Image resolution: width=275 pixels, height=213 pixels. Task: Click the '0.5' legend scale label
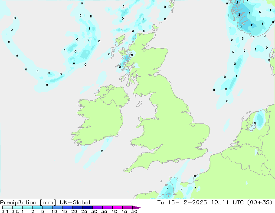coord(15,211)
